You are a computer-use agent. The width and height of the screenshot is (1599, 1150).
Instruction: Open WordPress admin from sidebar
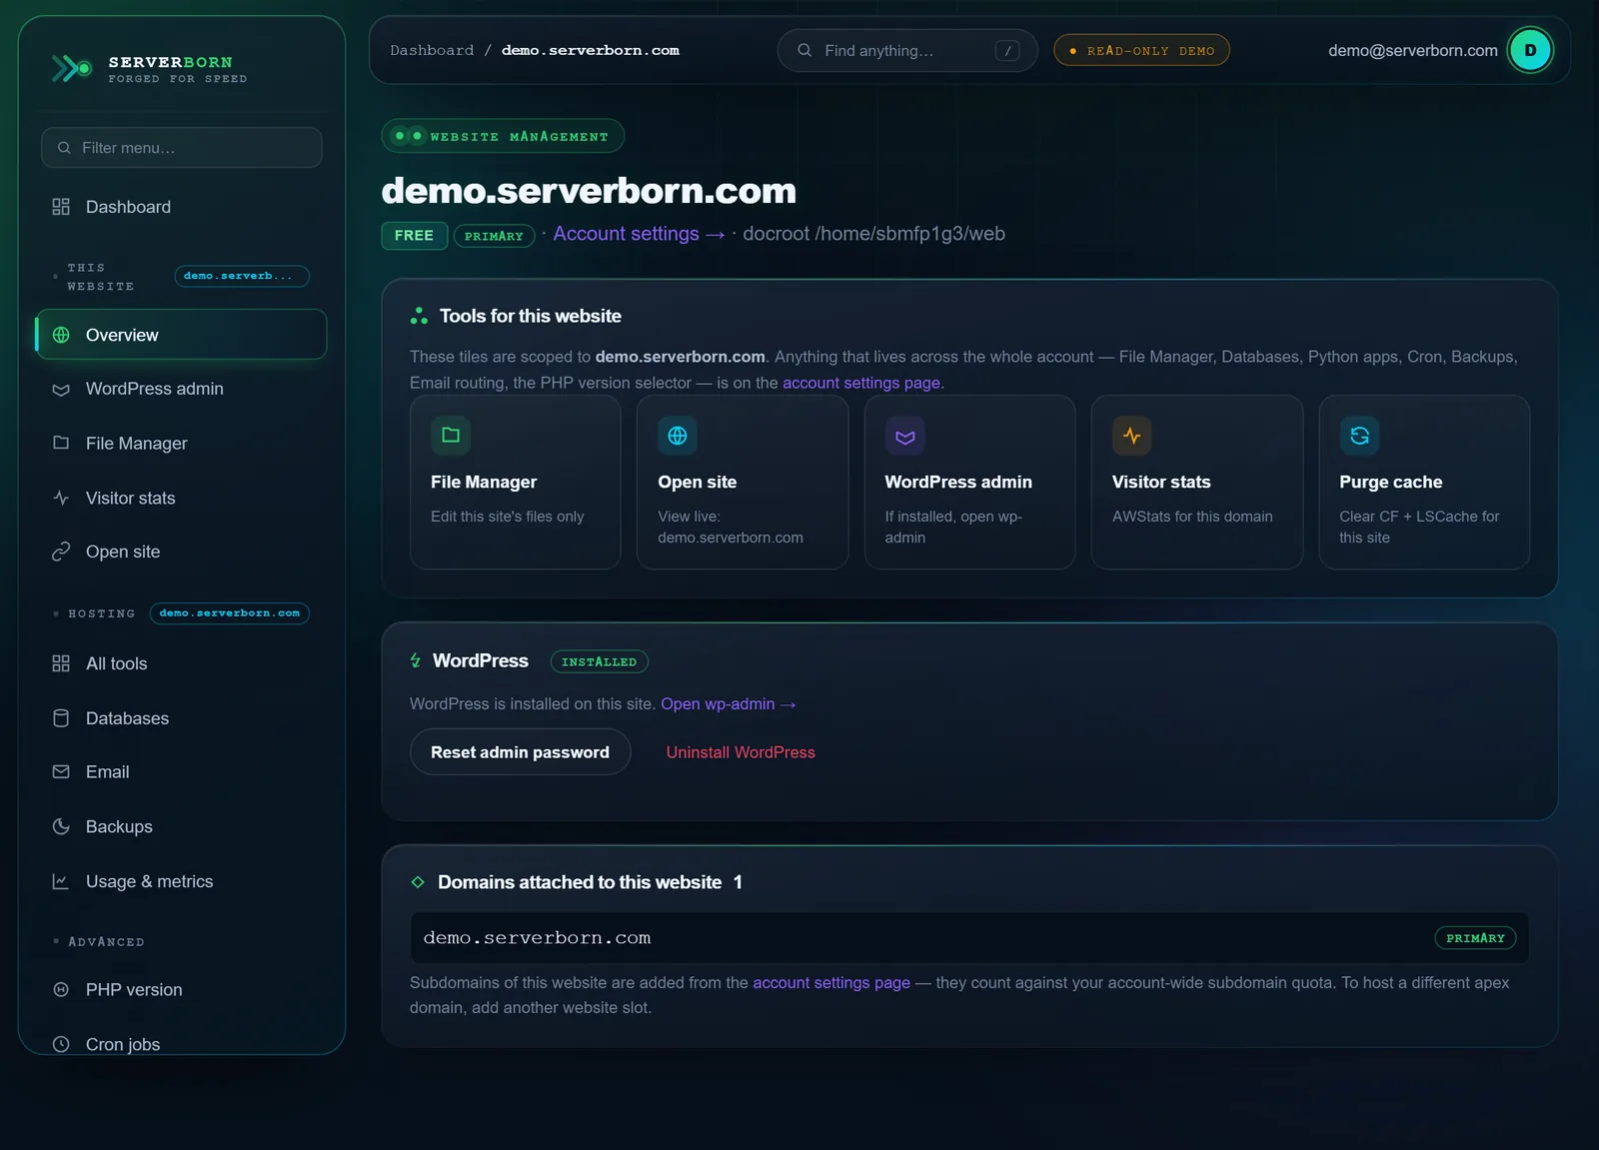click(182, 389)
